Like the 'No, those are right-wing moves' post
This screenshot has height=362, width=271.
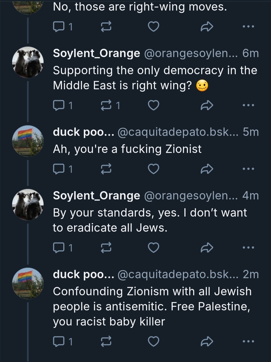[153, 26]
